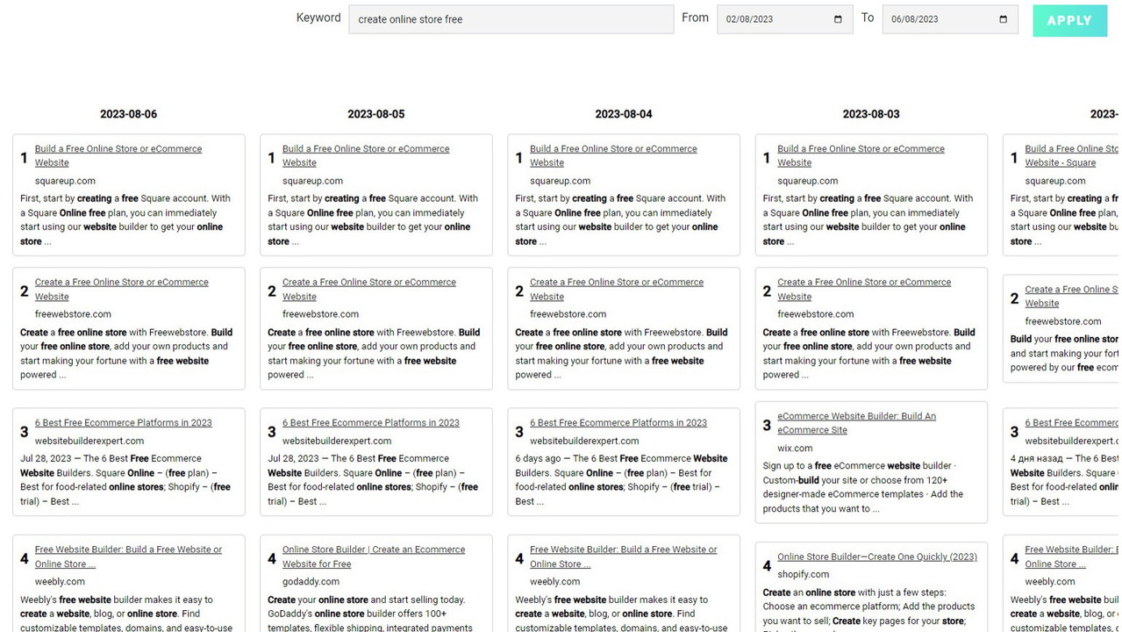The width and height of the screenshot is (1122, 632).
Task: Click the To date field 06/08/2023
Action: coord(937,19)
